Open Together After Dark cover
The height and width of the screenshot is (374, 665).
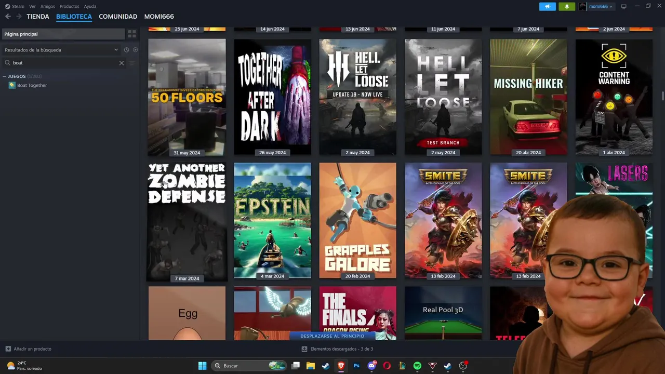pyautogui.click(x=272, y=97)
